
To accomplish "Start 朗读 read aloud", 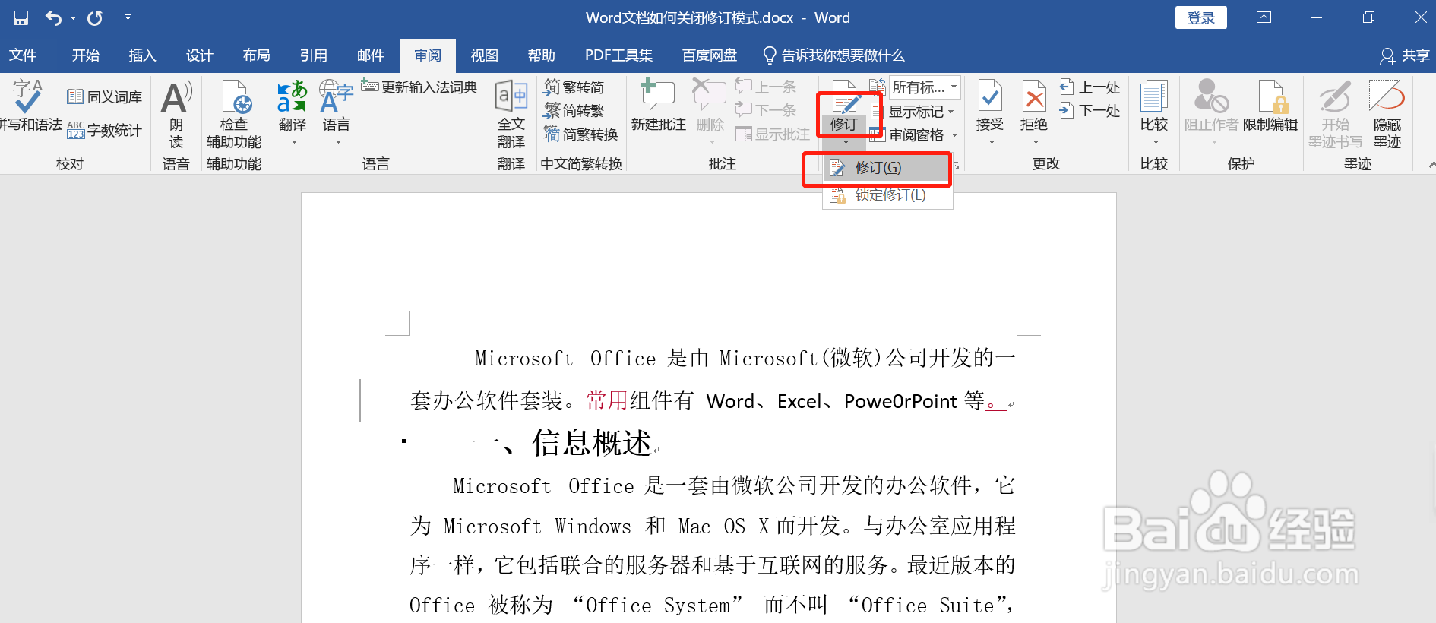I will [x=176, y=114].
